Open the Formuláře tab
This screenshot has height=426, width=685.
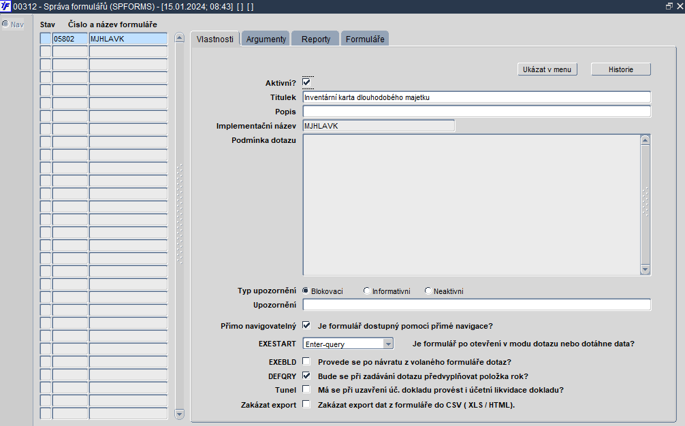point(365,39)
